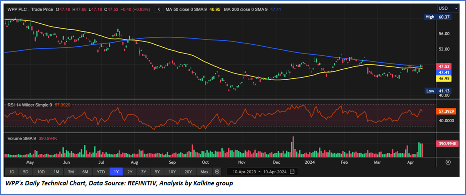This screenshot has height=195, width=466.
Task: Select the 10Y time range
Action: 172,172
